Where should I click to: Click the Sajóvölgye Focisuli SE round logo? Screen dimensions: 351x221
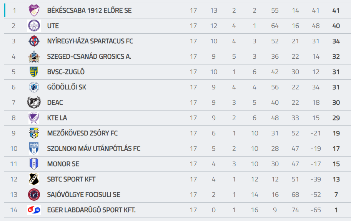[x=34, y=195]
